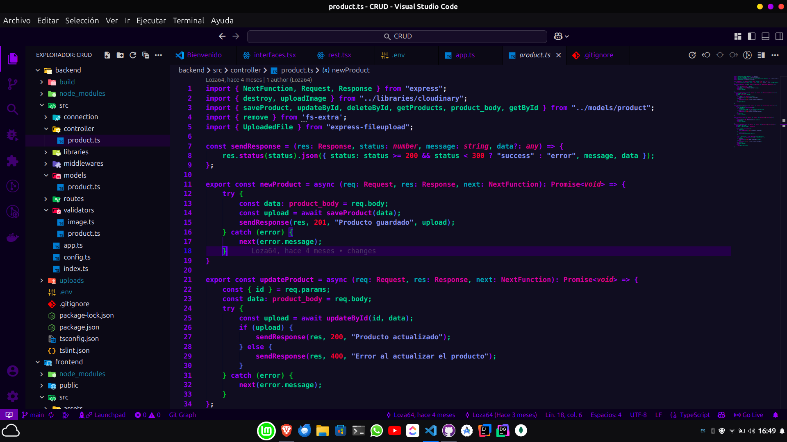Viewport: 787px width, 442px height.
Task: Expand backend node_modules folder
Action: point(82,93)
